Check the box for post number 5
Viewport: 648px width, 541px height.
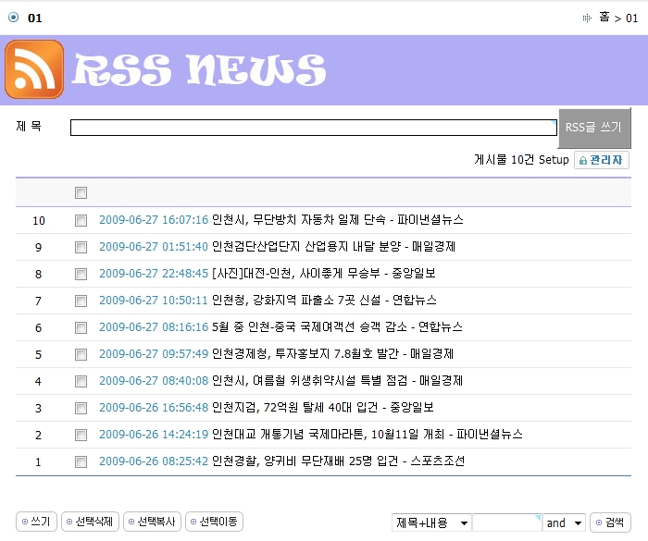(x=81, y=354)
